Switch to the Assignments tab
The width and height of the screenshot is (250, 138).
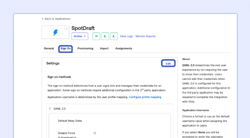pyautogui.click(x=124, y=48)
